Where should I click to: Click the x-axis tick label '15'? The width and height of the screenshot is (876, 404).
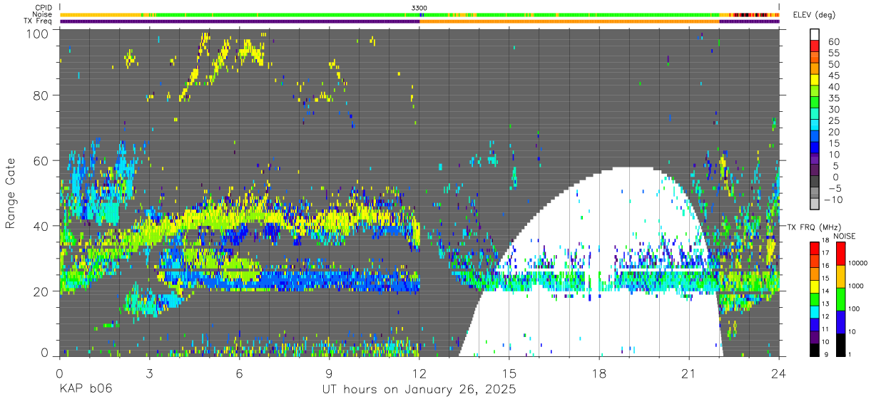(x=509, y=373)
